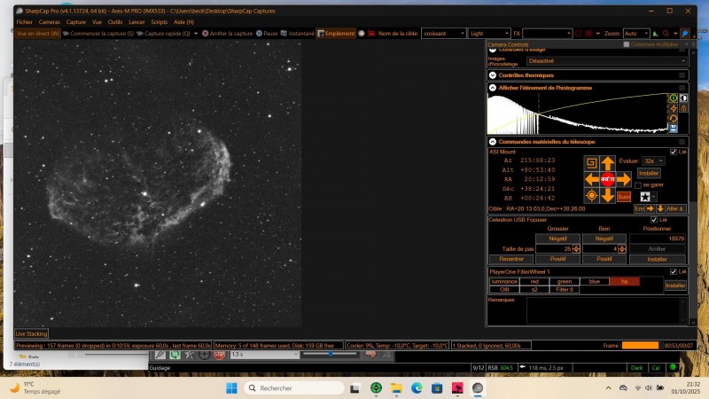
Task: Click the down-arrow icon next to Aller à
Action: pyautogui.click(x=660, y=208)
